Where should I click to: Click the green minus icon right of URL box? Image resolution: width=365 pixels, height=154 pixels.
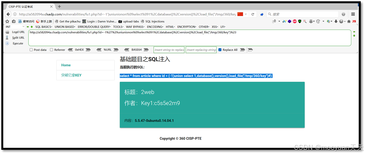[x=354, y=32]
